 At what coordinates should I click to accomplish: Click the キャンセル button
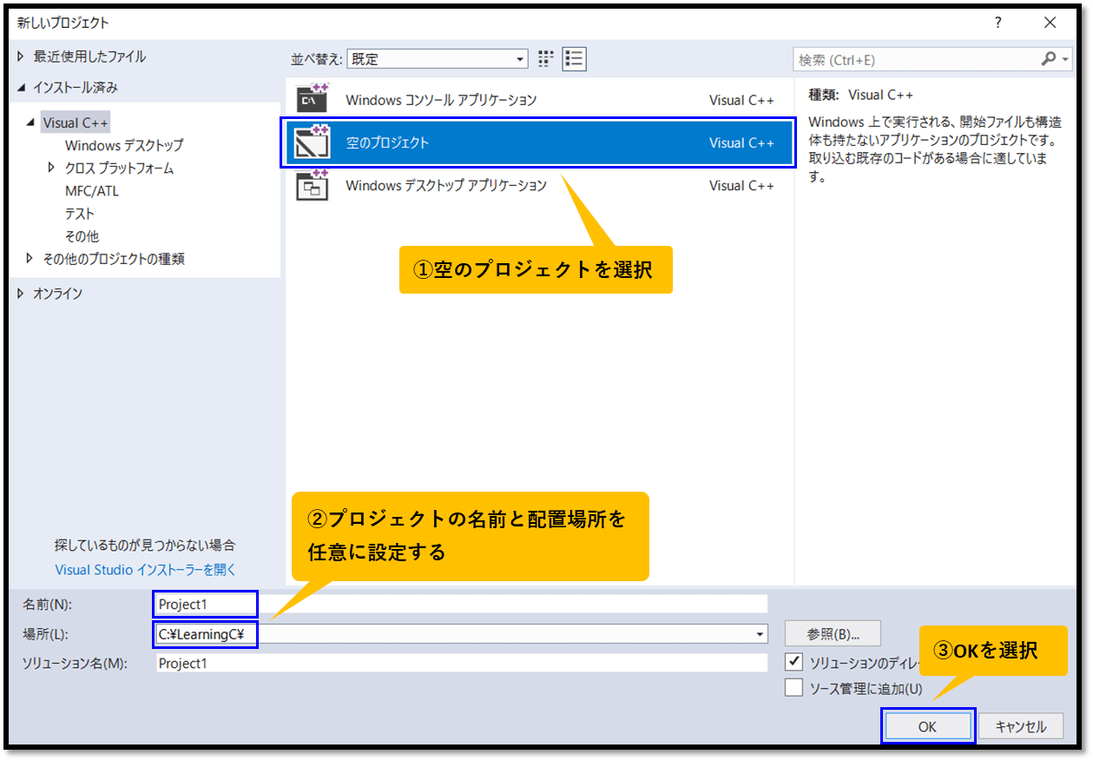point(1021,726)
